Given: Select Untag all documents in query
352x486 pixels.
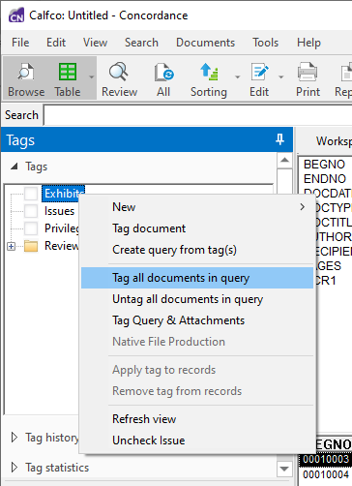Looking at the screenshot, I should pyautogui.click(x=197, y=299).
